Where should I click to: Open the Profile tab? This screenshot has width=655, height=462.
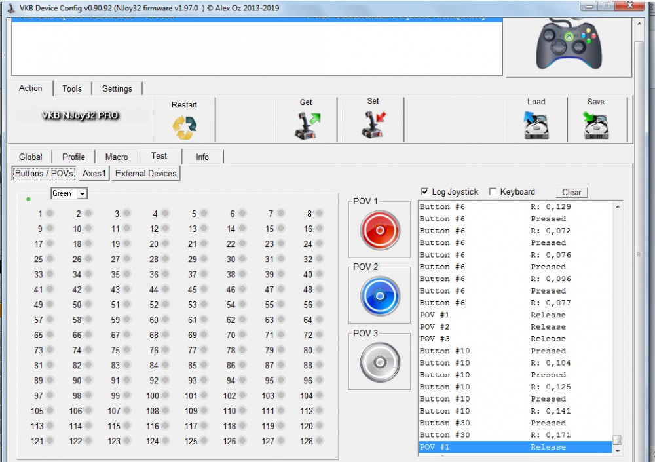73,157
